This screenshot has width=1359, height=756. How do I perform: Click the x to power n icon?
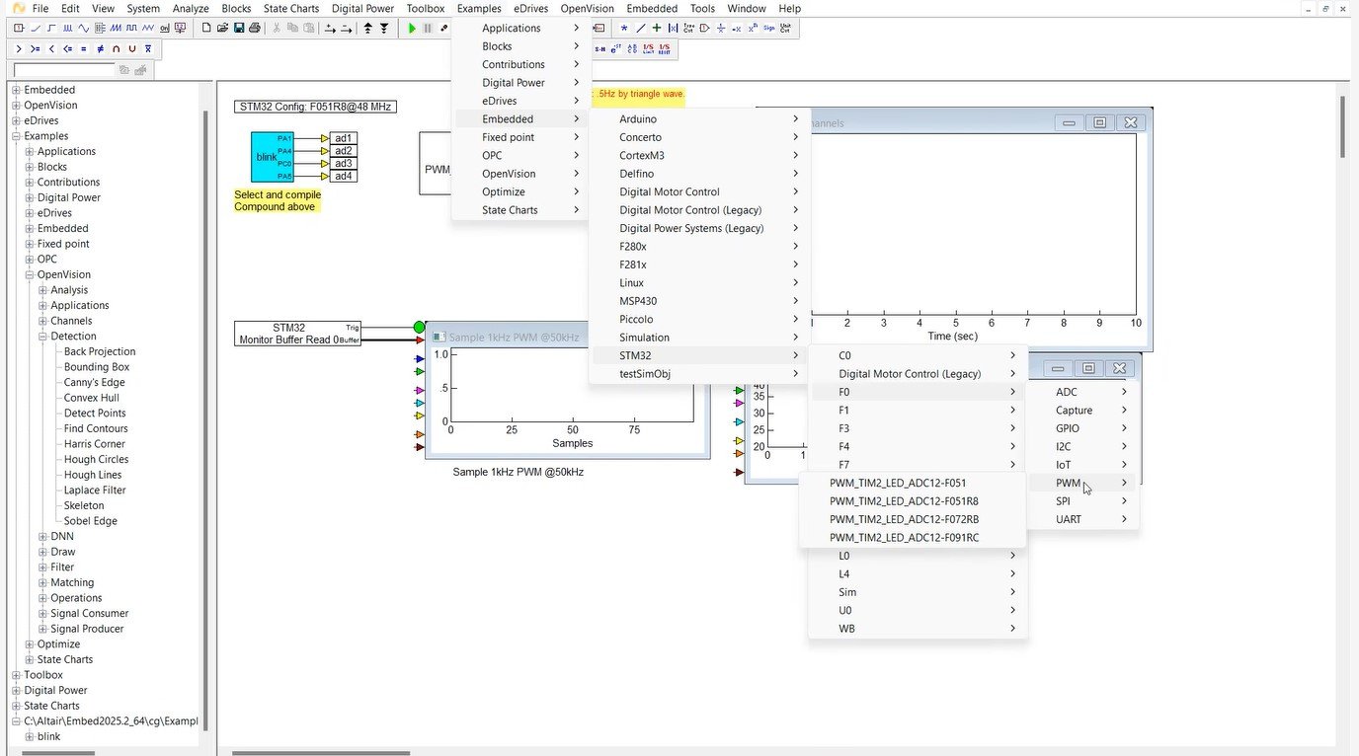click(753, 28)
